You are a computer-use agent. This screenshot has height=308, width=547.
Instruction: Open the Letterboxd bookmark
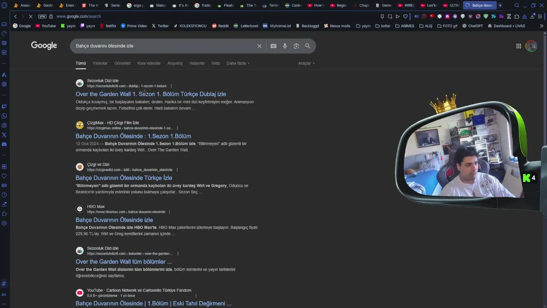pyautogui.click(x=246, y=26)
